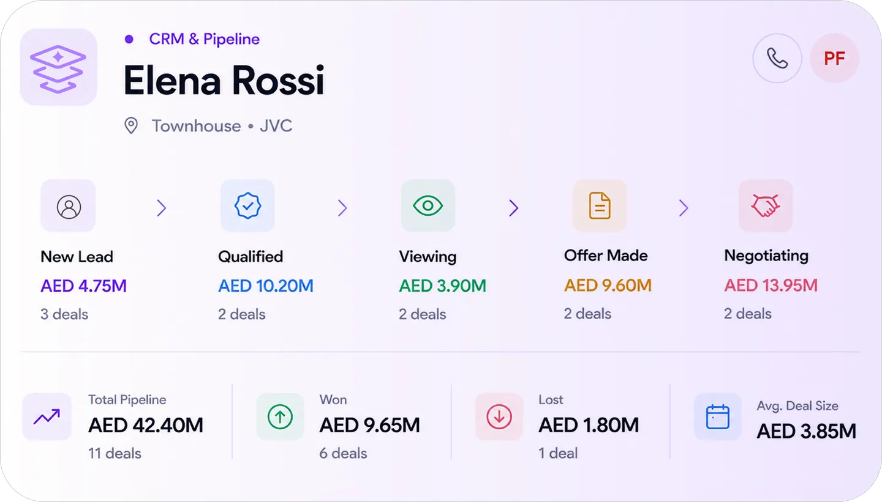Open the PF avatar badge

pos(834,58)
